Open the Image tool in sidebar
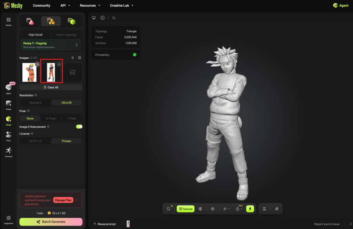Screen dimensions: 353x229 (9, 105)
